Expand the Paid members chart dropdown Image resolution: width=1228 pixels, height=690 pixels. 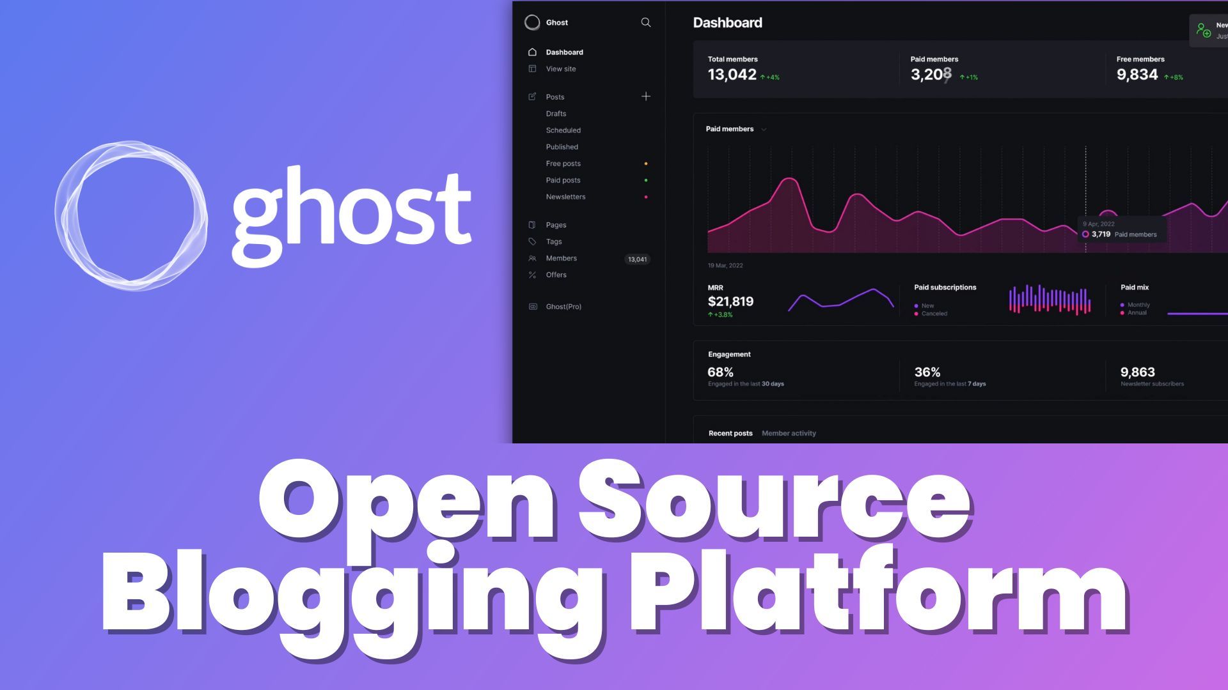coord(763,129)
